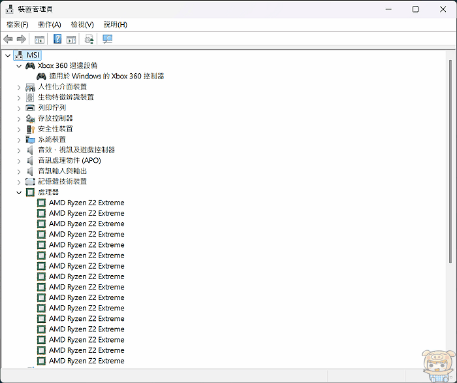Expand the 記憶體技術裝置 node
Viewport: 457px width, 383px height.
19,182
